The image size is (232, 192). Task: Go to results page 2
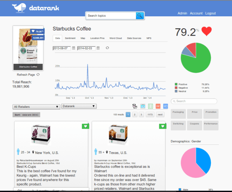pos(134,115)
